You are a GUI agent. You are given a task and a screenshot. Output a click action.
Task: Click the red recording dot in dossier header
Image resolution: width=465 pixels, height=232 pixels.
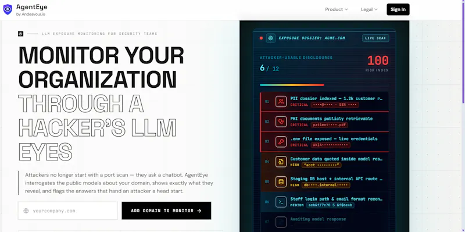[x=261, y=38]
